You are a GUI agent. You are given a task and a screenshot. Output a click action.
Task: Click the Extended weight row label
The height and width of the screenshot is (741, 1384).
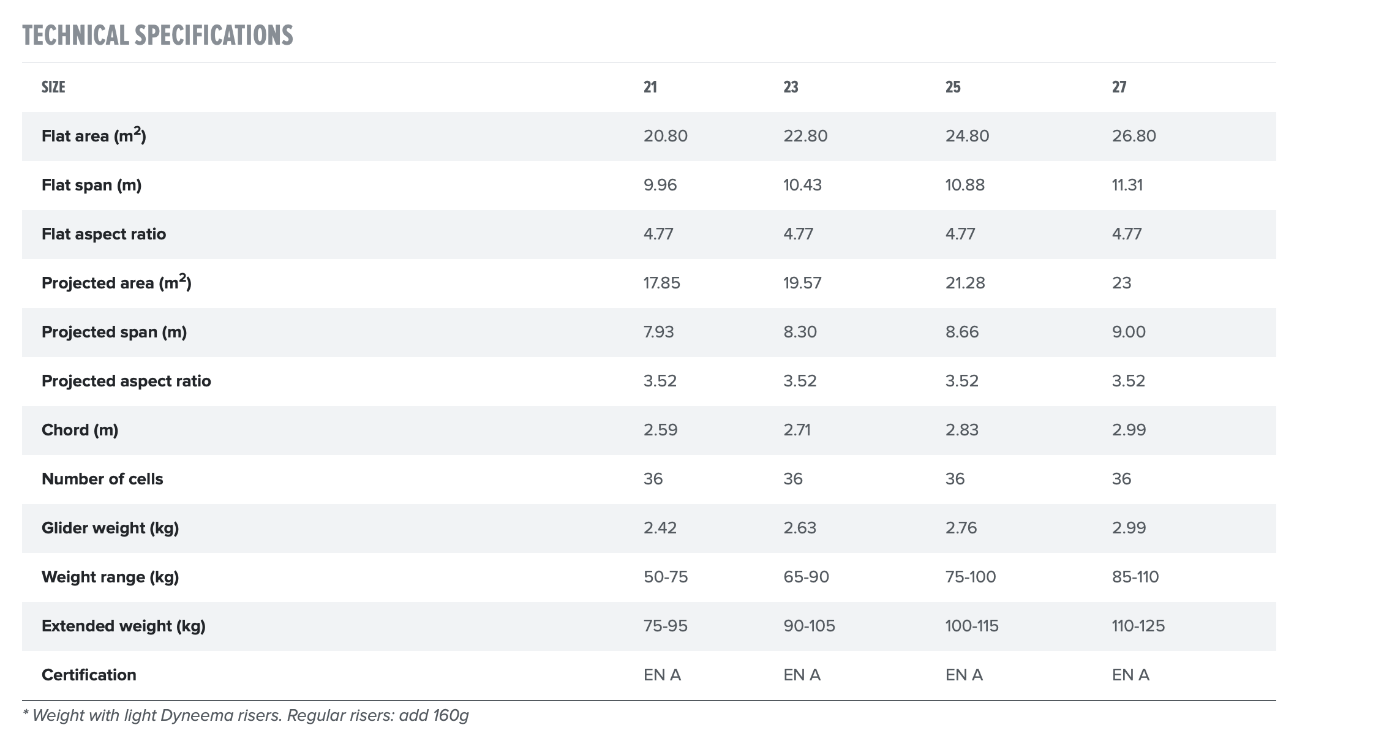(x=124, y=626)
